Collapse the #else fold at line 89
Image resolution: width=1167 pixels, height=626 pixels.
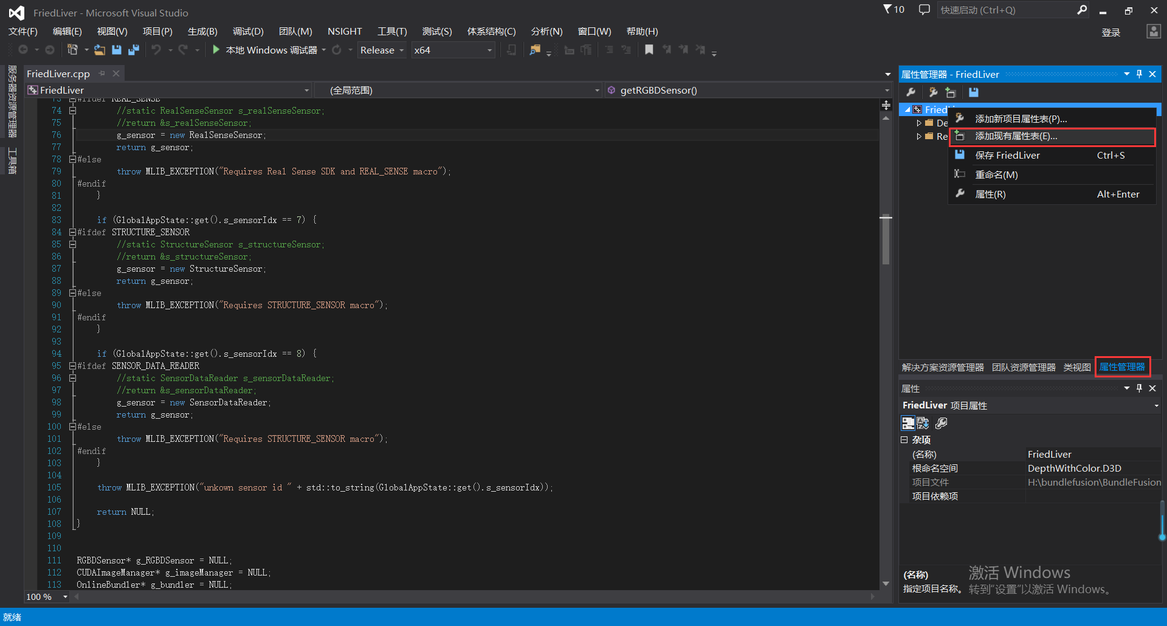coord(72,293)
